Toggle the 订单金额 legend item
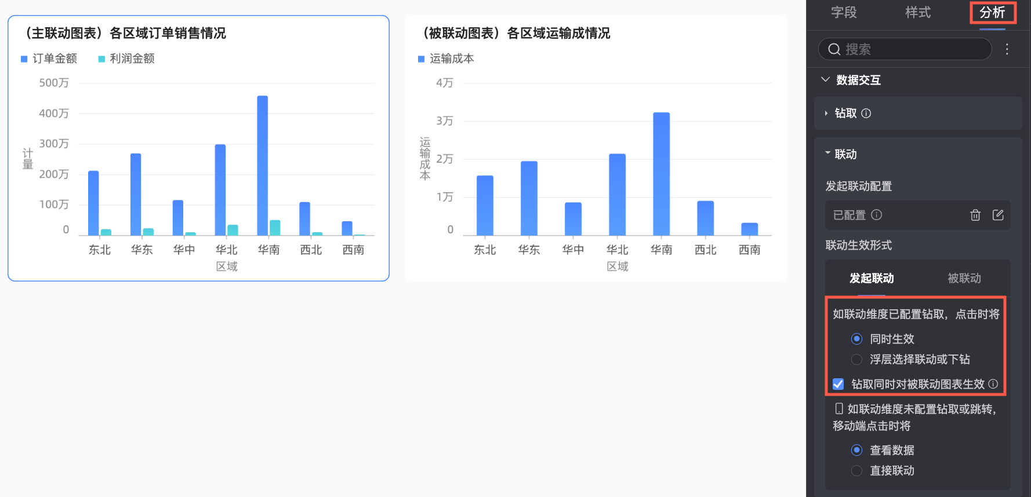This screenshot has width=1031, height=497. tap(49, 59)
